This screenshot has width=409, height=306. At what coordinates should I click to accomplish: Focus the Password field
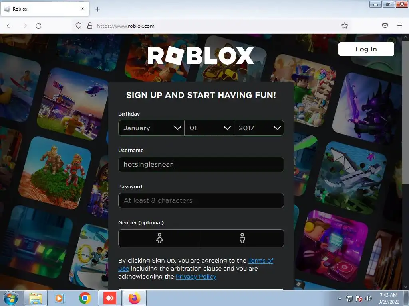[201, 200]
